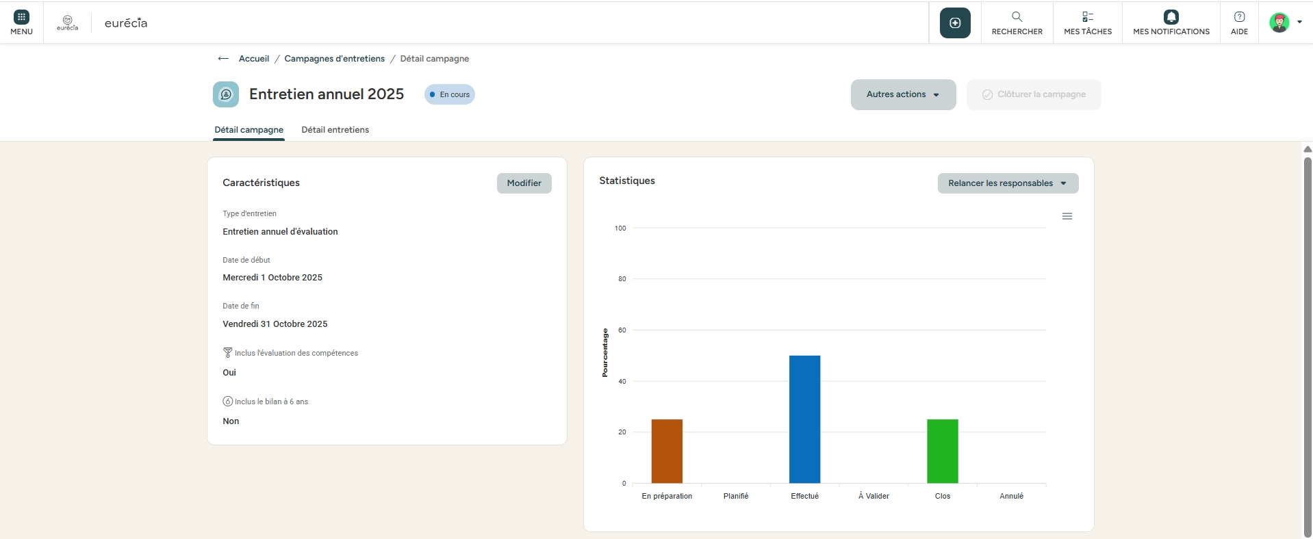Click the back arrow before Accueil
Image resolution: width=1313 pixels, height=539 pixels.
click(223, 59)
